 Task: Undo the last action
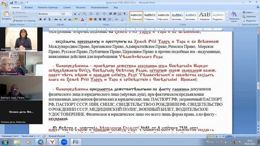[x=15, y=2]
